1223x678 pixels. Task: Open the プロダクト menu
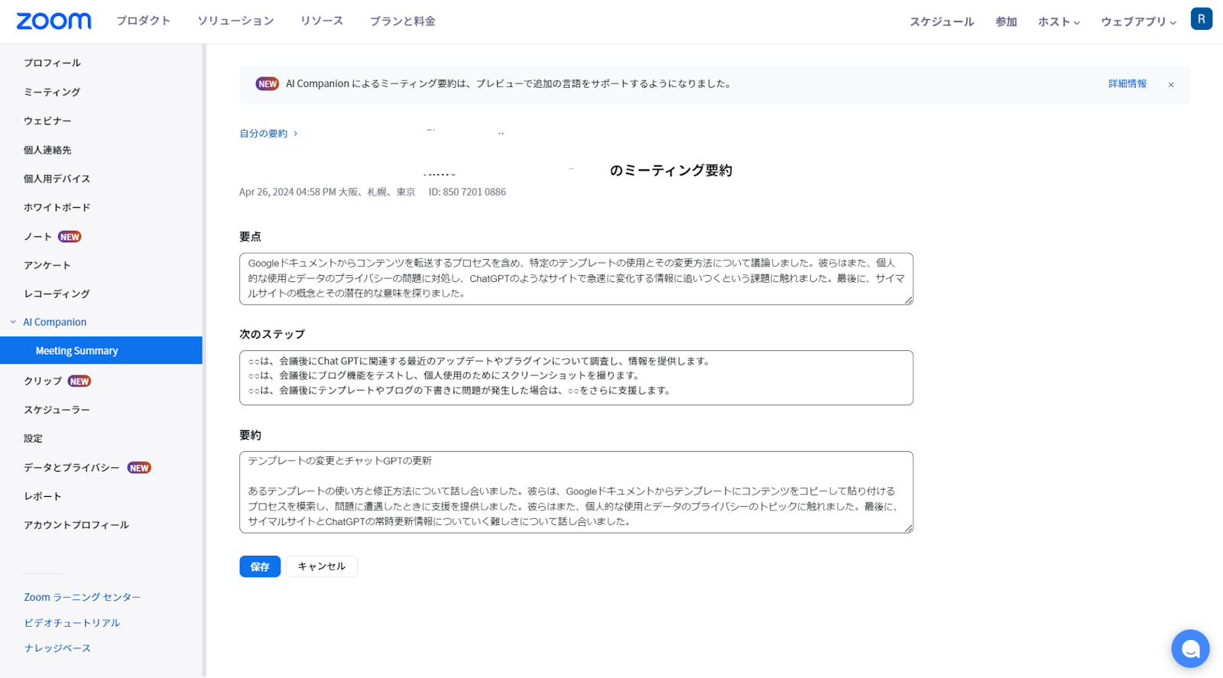tap(143, 21)
